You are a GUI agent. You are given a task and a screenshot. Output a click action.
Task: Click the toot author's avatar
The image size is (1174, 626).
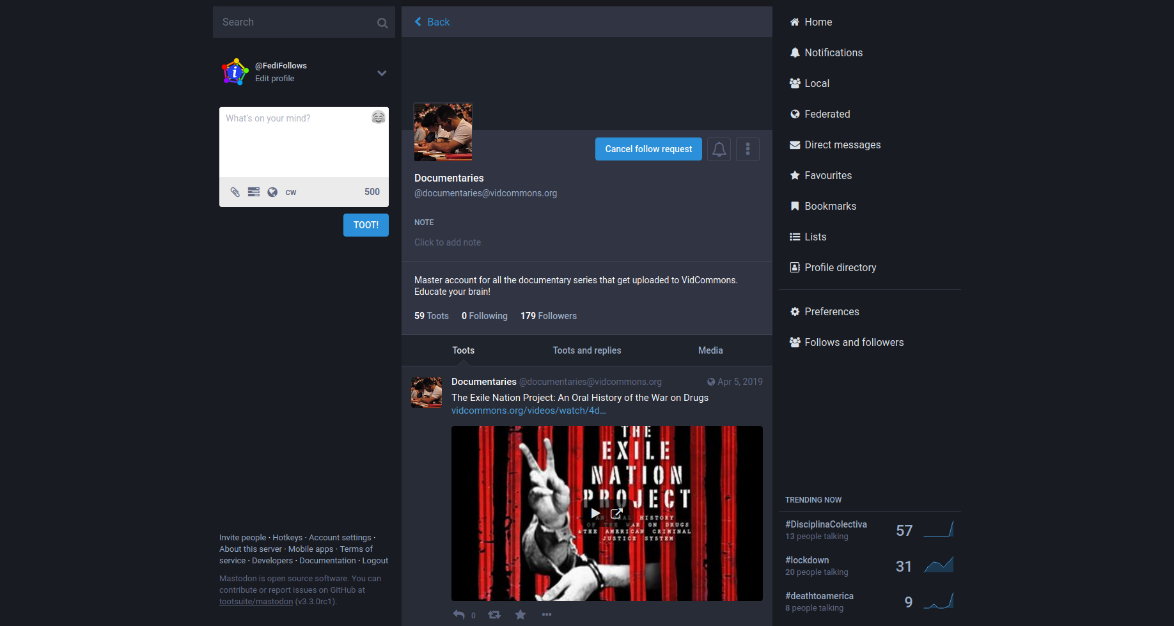[x=427, y=392]
